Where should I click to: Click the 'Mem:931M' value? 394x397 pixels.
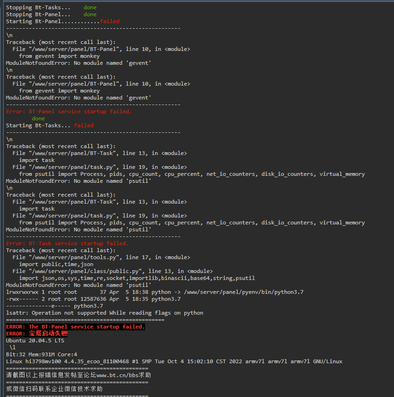click(x=42, y=355)
